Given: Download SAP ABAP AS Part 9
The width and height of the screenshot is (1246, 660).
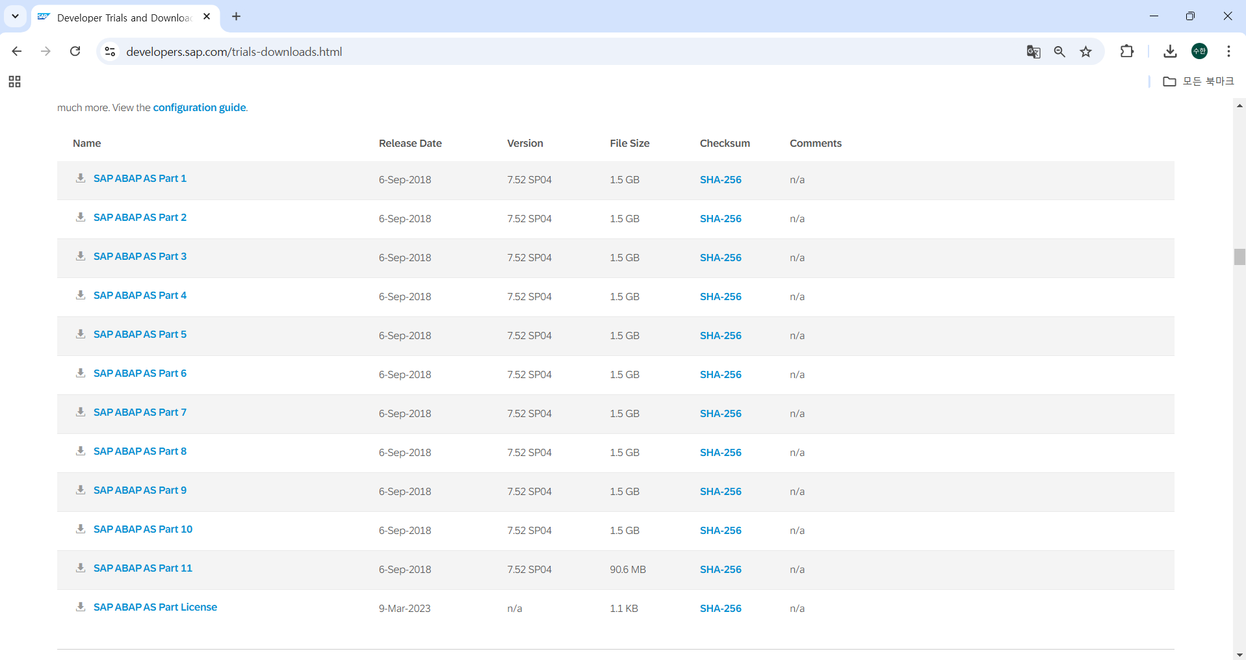Looking at the screenshot, I should click(140, 490).
